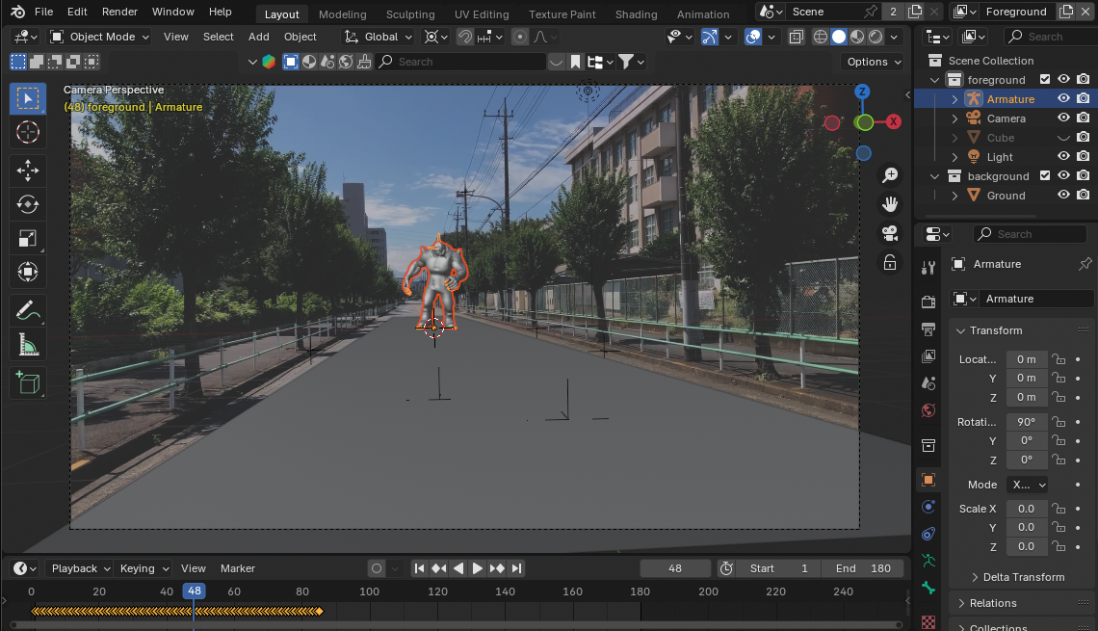Click the End frame field showing 180

[863, 568]
